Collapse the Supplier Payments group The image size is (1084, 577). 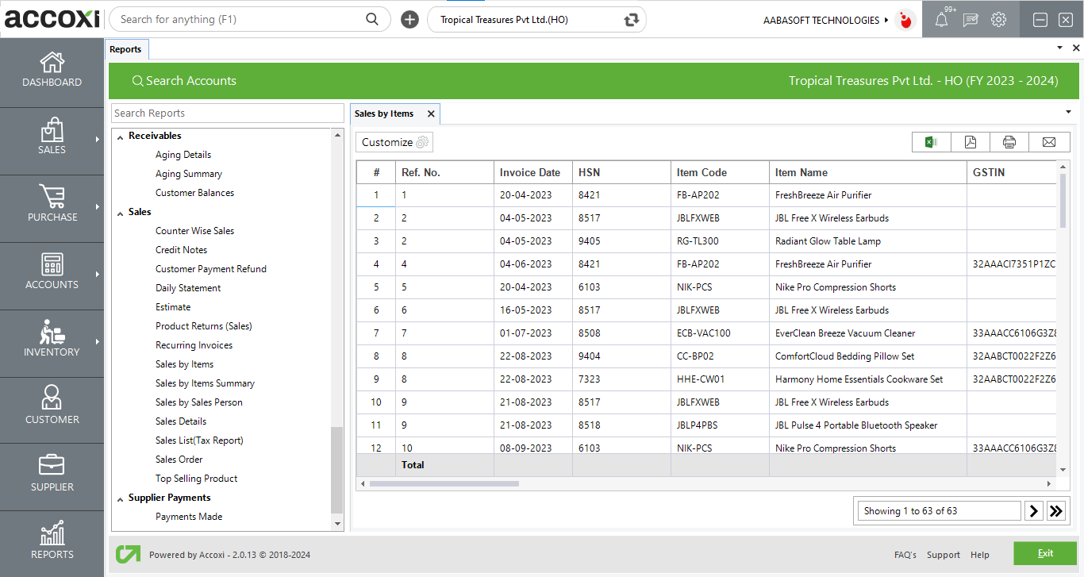[x=121, y=498]
